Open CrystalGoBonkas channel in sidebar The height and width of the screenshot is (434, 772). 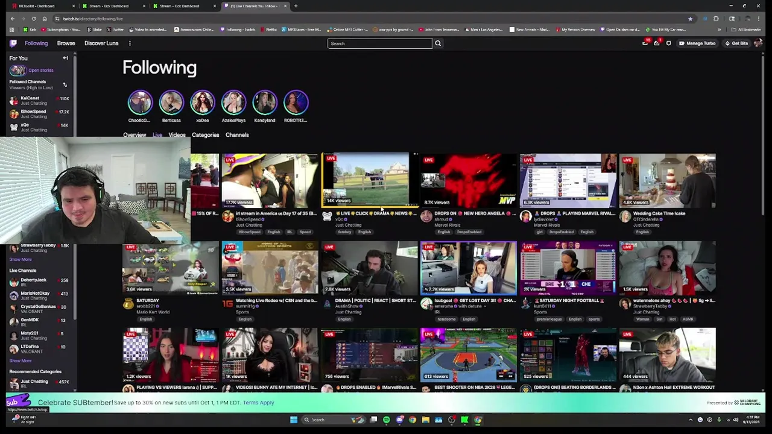click(40, 309)
